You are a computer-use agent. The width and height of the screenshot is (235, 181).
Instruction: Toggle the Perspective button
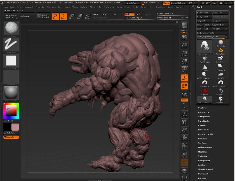click(184, 69)
